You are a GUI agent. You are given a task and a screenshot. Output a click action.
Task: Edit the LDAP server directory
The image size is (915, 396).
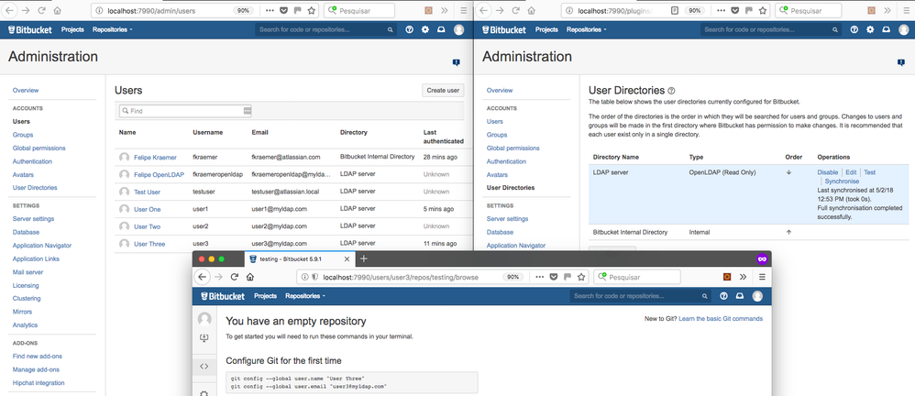coord(852,172)
